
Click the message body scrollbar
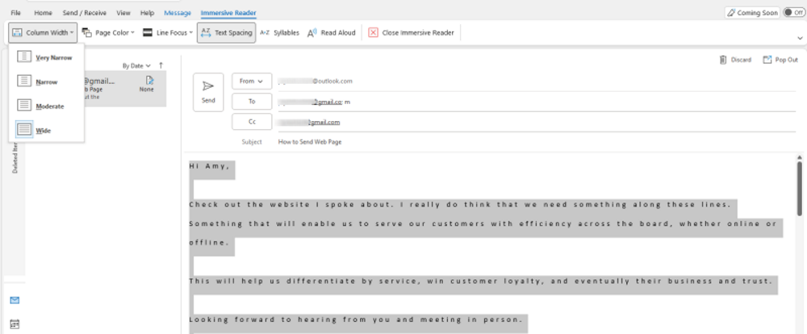[800, 188]
